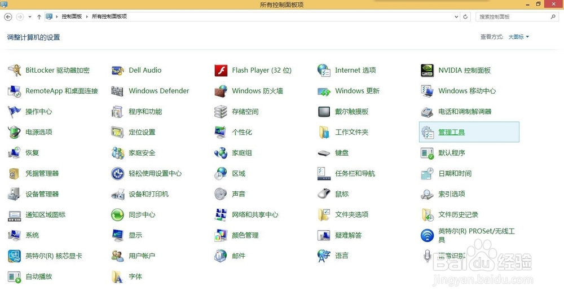Open the 恢复 icon
The height and width of the screenshot is (299, 564).
click(x=15, y=152)
